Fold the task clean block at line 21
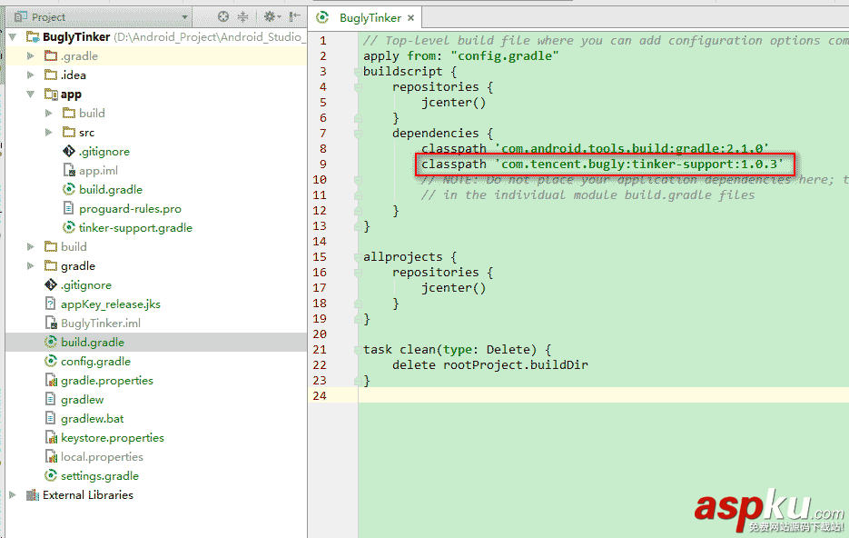Image resolution: width=849 pixels, height=538 pixels. (x=358, y=350)
